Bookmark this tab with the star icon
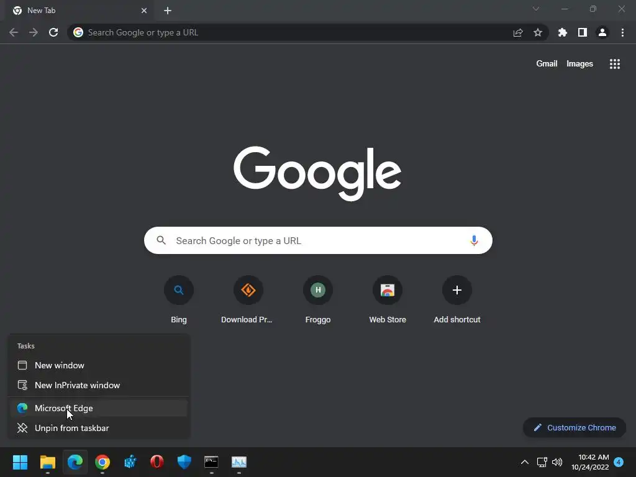 (538, 32)
